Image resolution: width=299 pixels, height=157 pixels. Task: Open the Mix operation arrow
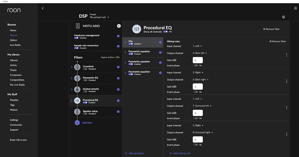pos(160,42)
